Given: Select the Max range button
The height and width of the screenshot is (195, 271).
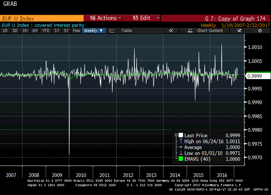Looking at the screenshot, I should pos(77,31).
